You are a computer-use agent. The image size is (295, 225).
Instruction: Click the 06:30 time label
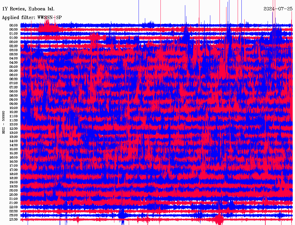14,79
